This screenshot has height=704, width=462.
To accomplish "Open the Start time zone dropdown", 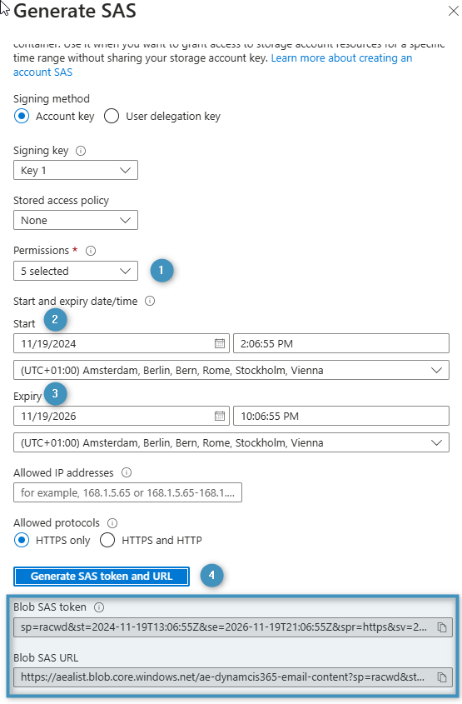I will [231, 370].
